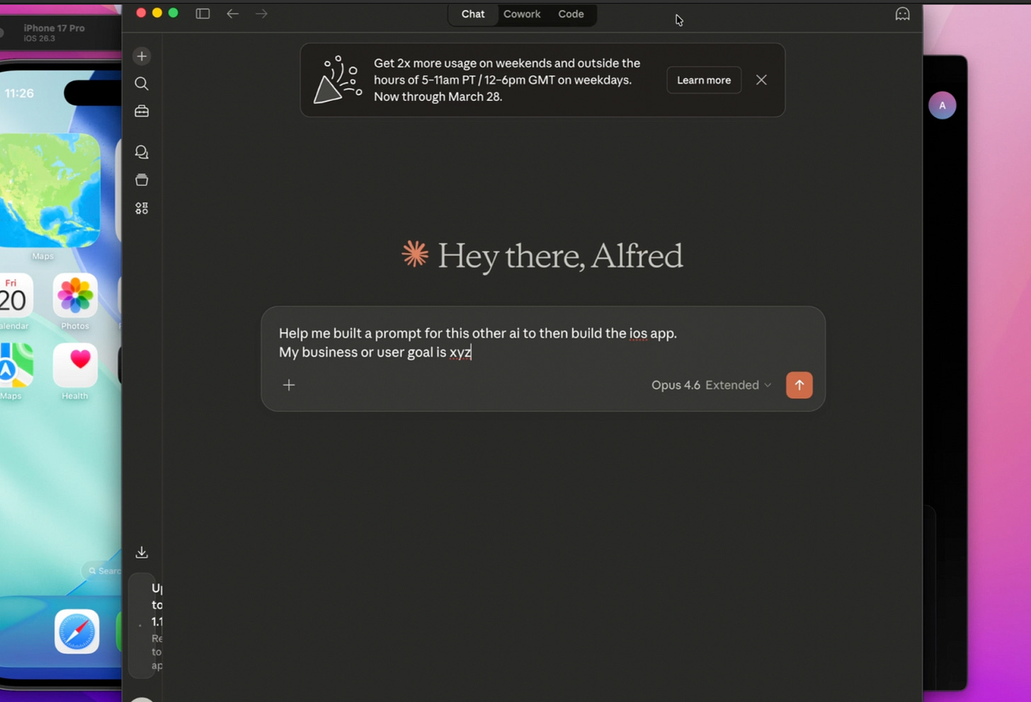Go back with the left arrow
1031x702 pixels.
[232, 13]
